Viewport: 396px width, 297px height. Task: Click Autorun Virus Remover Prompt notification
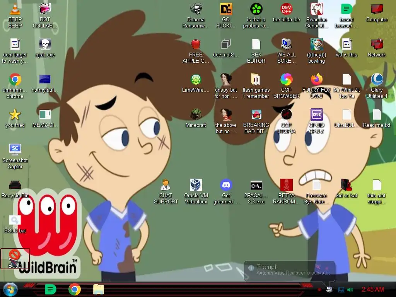[289, 271]
